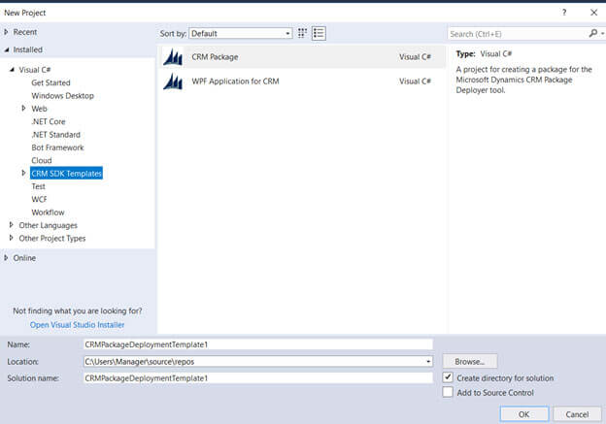This screenshot has width=606, height=424.
Task: Click the CRM Package template icon
Action: 173,57
